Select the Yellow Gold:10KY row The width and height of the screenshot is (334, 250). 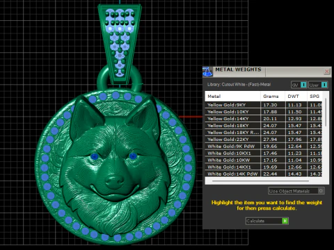(264, 112)
